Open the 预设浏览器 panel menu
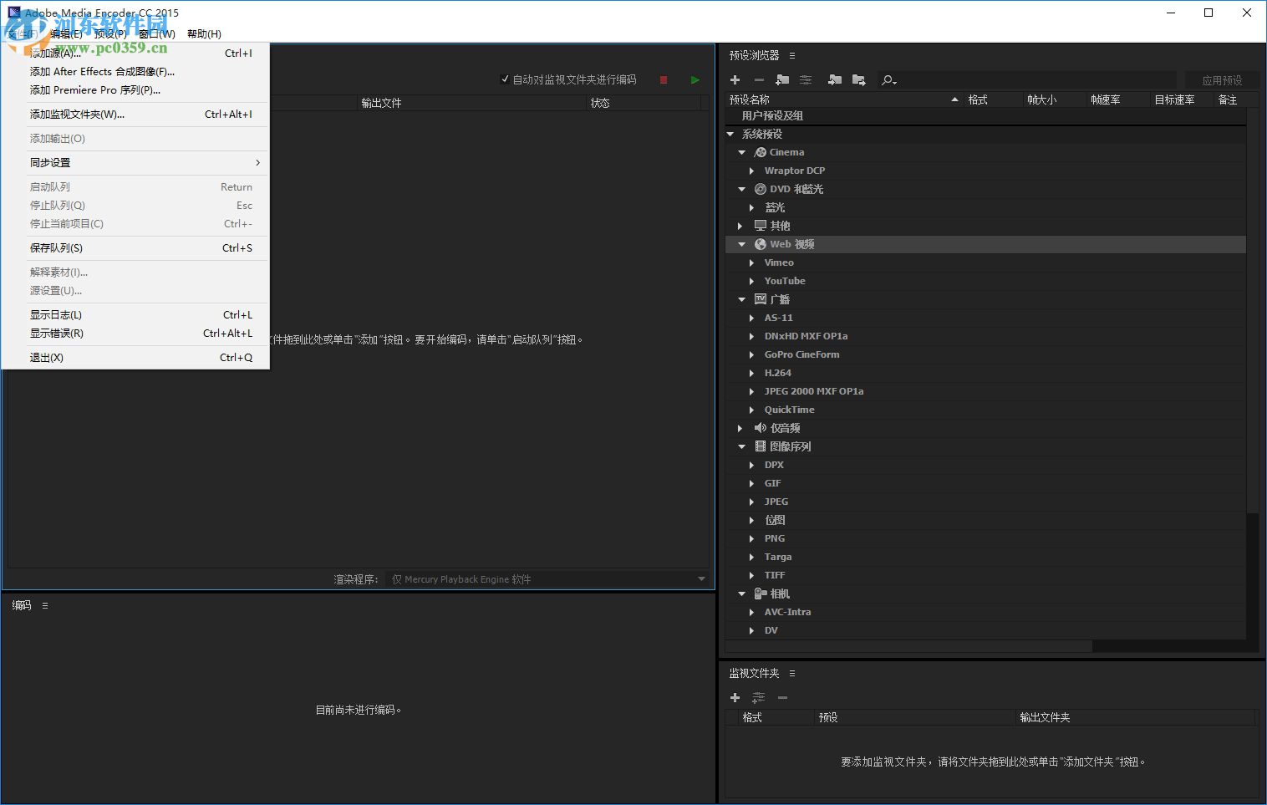Image resolution: width=1267 pixels, height=805 pixels. [x=791, y=54]
